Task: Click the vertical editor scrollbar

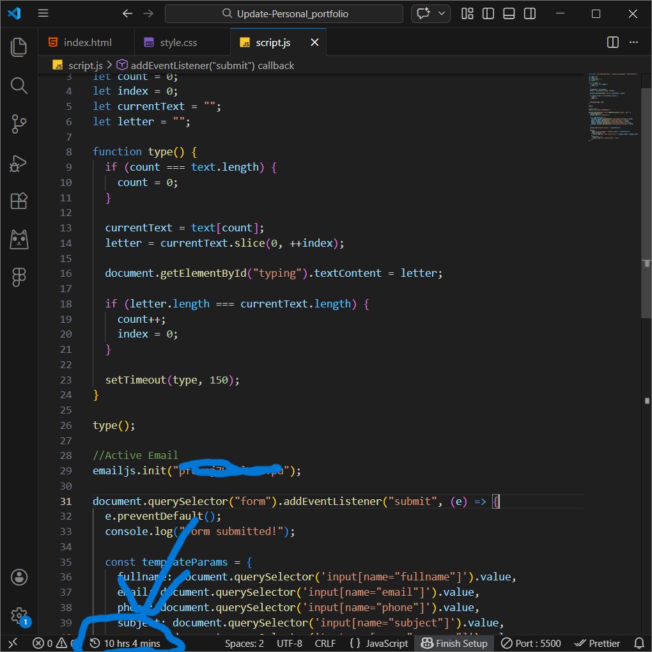Action: pyautogui.click(x=646, y=204)
